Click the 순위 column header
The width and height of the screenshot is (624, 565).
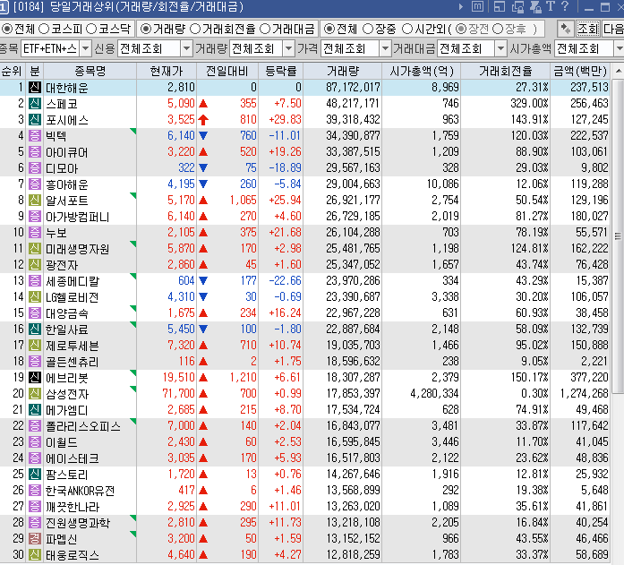pos(12,72)
